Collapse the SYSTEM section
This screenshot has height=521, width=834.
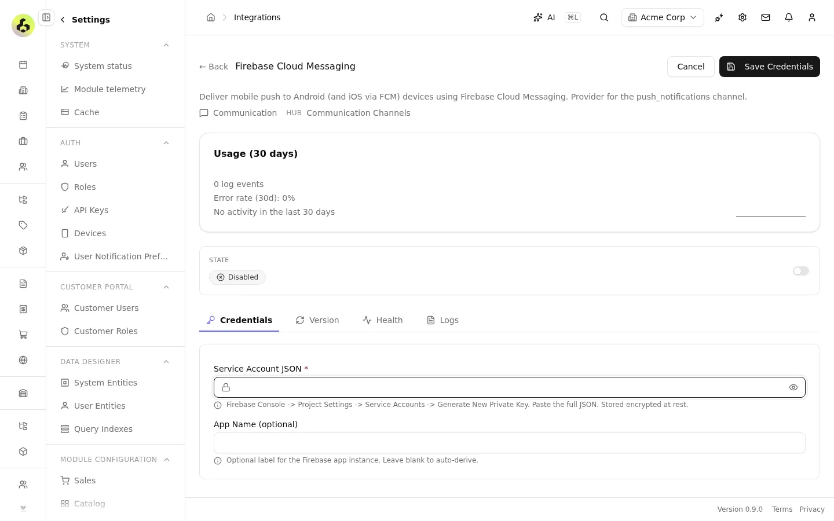click(x=166, y=45)
